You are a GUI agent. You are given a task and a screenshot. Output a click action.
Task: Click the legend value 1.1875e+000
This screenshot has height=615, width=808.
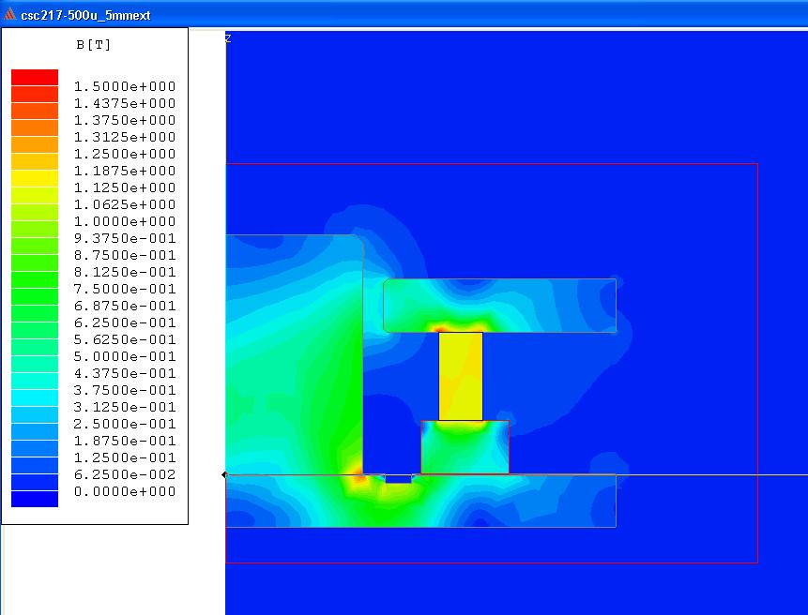pos(125,171)
